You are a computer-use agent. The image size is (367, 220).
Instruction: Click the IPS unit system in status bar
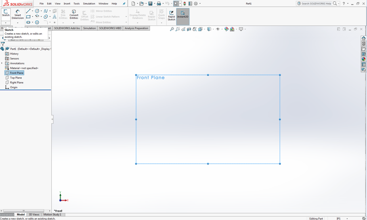tap(338, 218)
